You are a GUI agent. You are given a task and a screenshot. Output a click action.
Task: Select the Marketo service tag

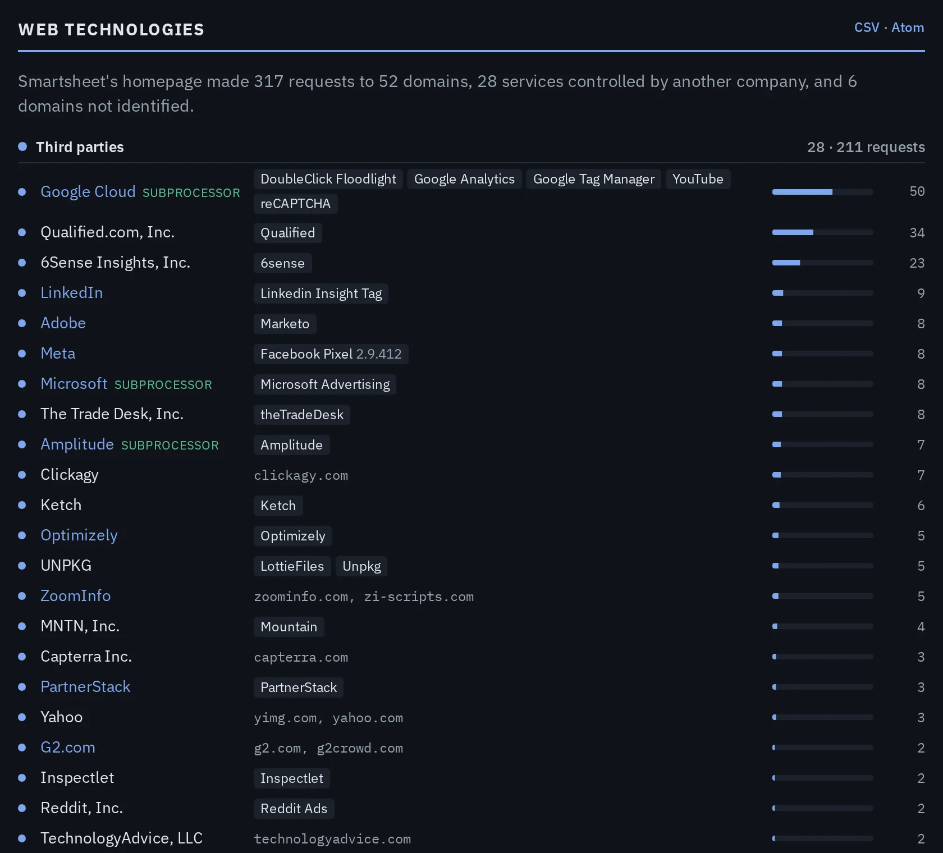(285, 324)
